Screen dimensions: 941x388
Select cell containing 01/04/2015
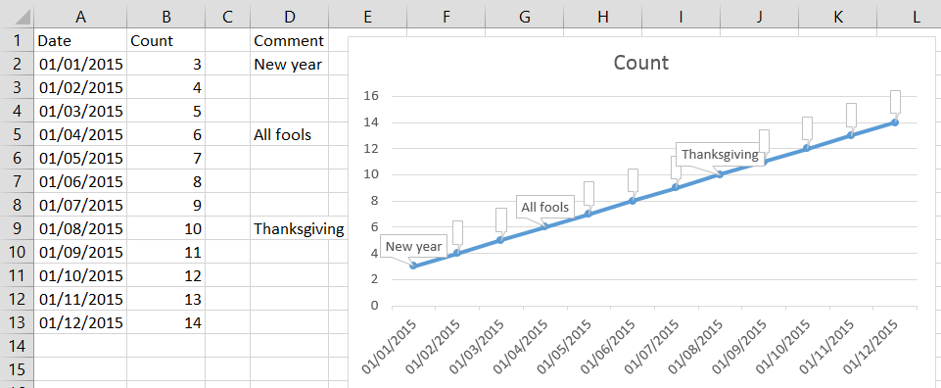tap(80, 134)
